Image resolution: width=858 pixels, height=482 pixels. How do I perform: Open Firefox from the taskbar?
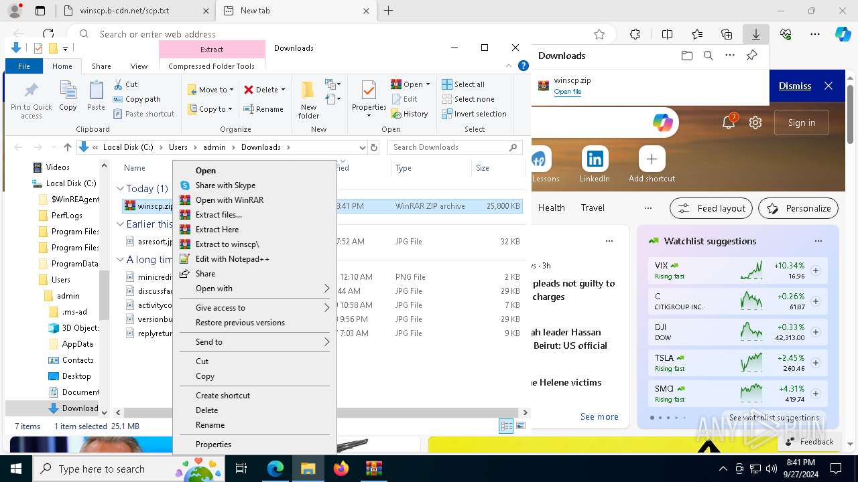tap(341, 469)
